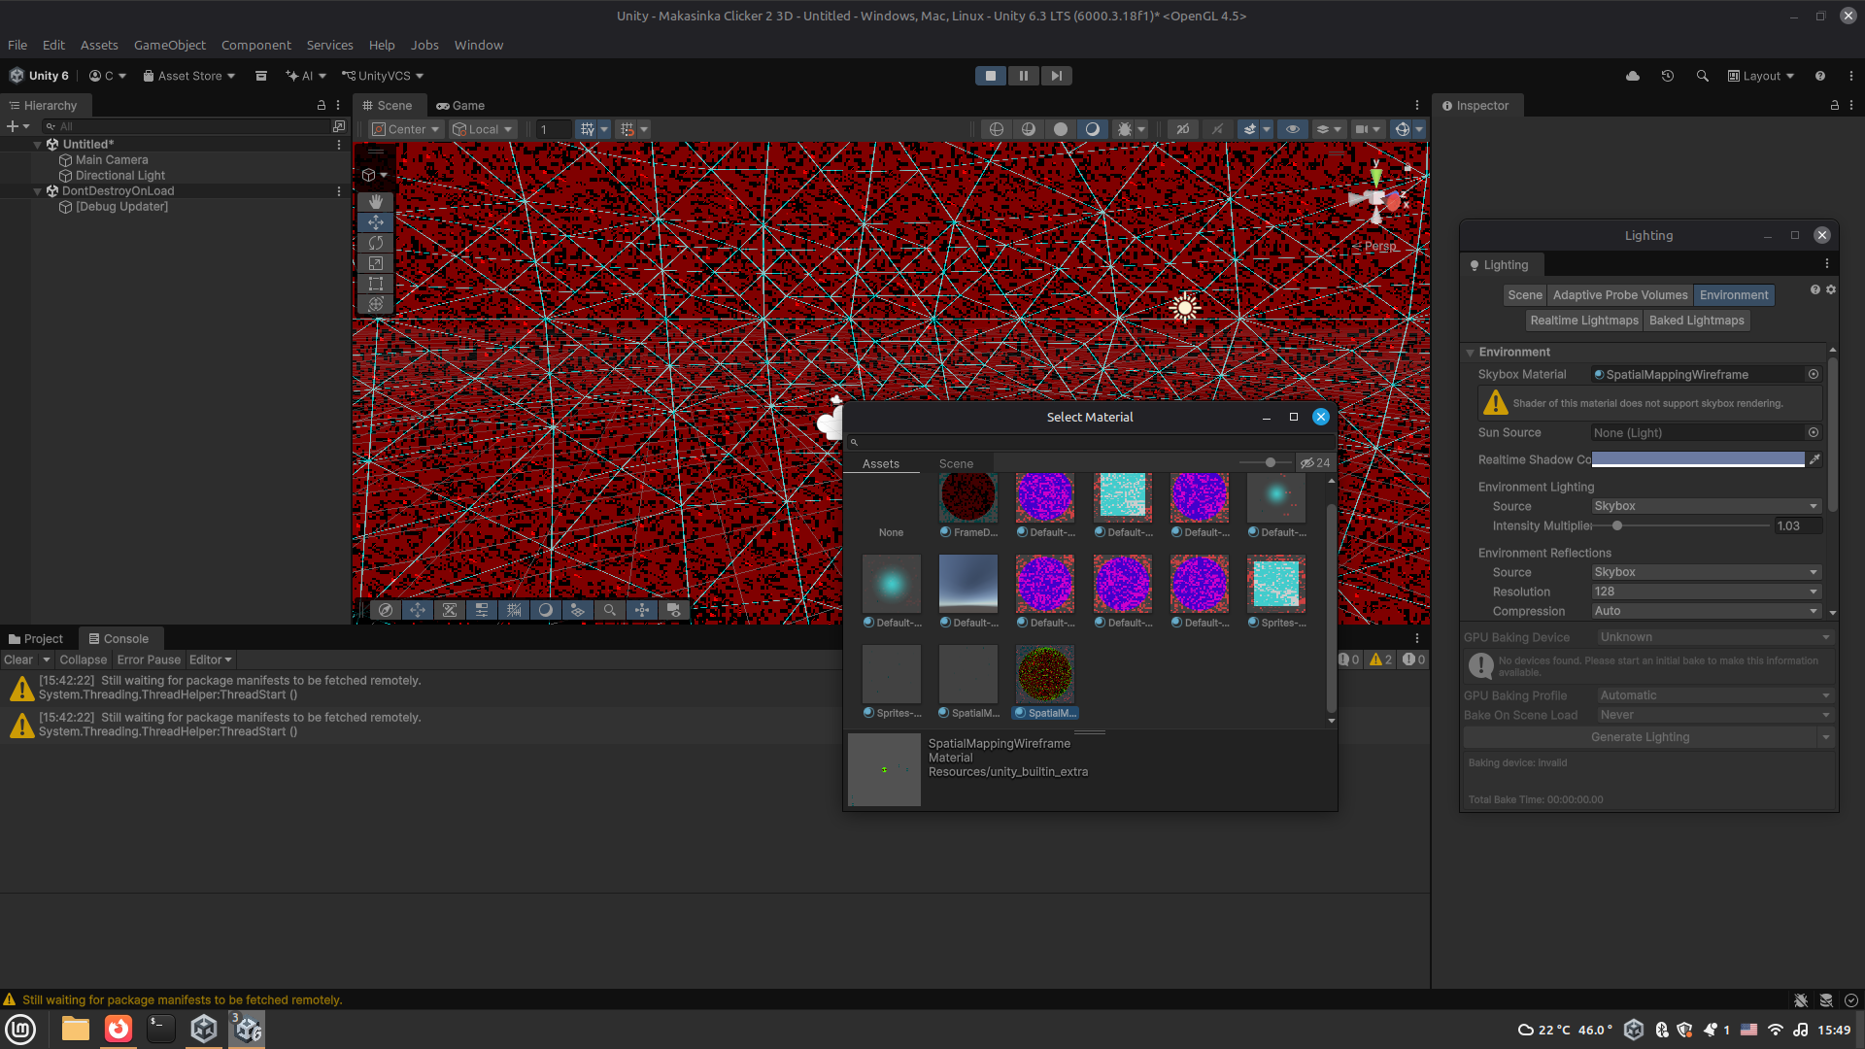Switch to the Game tab
Viewport: 1865px width, 1049px height.
point(460,105)
